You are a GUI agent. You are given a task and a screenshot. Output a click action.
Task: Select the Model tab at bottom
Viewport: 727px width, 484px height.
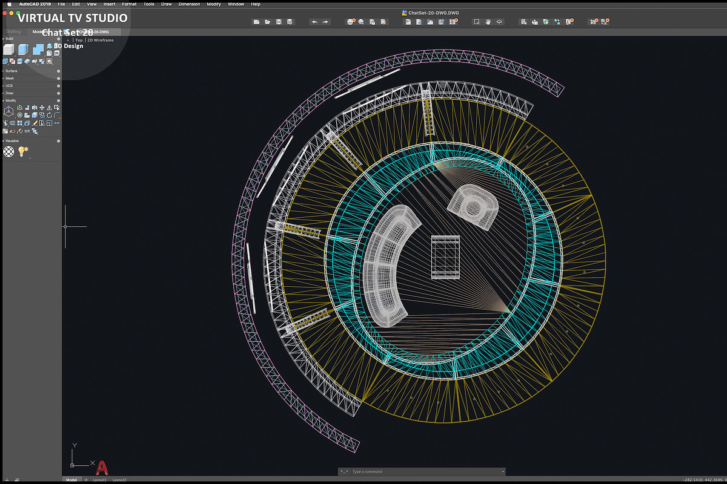(71, 480)
